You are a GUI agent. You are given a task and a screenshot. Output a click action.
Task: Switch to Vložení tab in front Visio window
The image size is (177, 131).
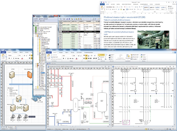click(61, 53)
